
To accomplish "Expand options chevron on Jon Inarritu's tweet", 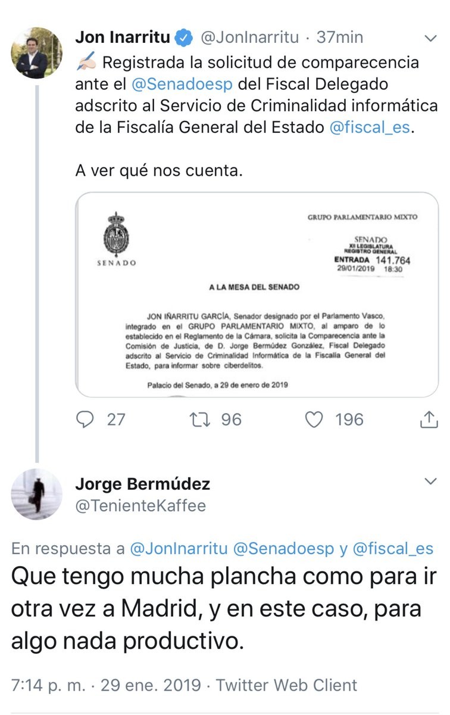I will [x=430, y=38].
